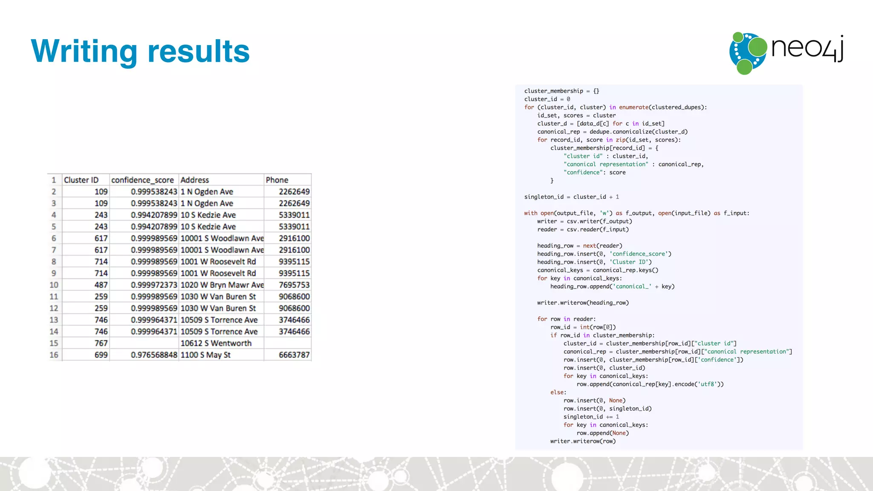Click the confidence value 0.976568848
Screen dimensions: 873x491
(144, 355)
